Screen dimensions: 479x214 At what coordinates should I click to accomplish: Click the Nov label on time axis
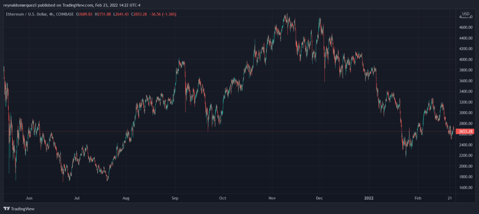point(272,198)
